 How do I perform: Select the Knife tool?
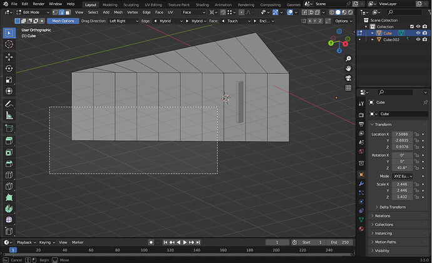(9, 187)
